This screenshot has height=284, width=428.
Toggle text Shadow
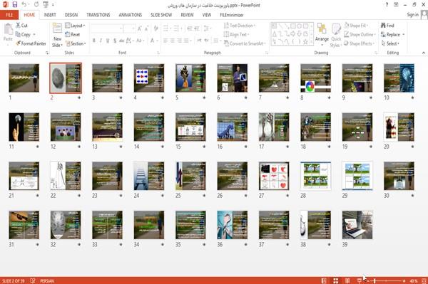[x=115, y=41]
